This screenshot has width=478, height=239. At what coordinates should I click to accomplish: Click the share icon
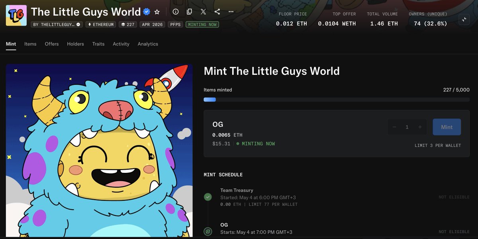(217, 12)
